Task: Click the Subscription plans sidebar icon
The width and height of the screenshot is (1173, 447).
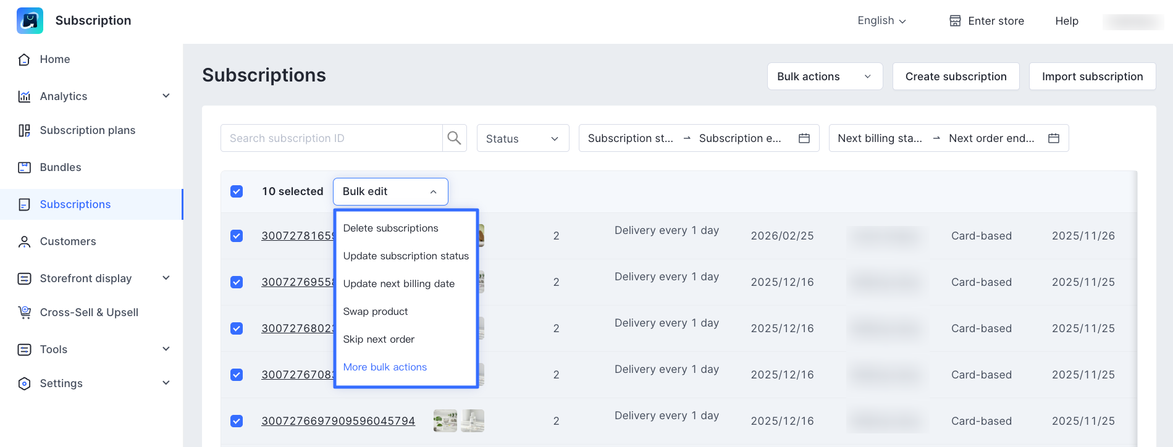Action: 25,130
